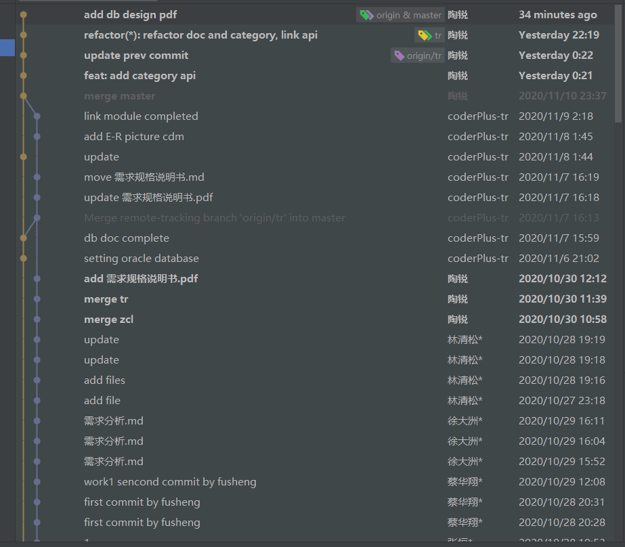Click graph node of 'add db design pdf' commit
The height and width of the screenshot is (547, 625).
tap(23, 14)
